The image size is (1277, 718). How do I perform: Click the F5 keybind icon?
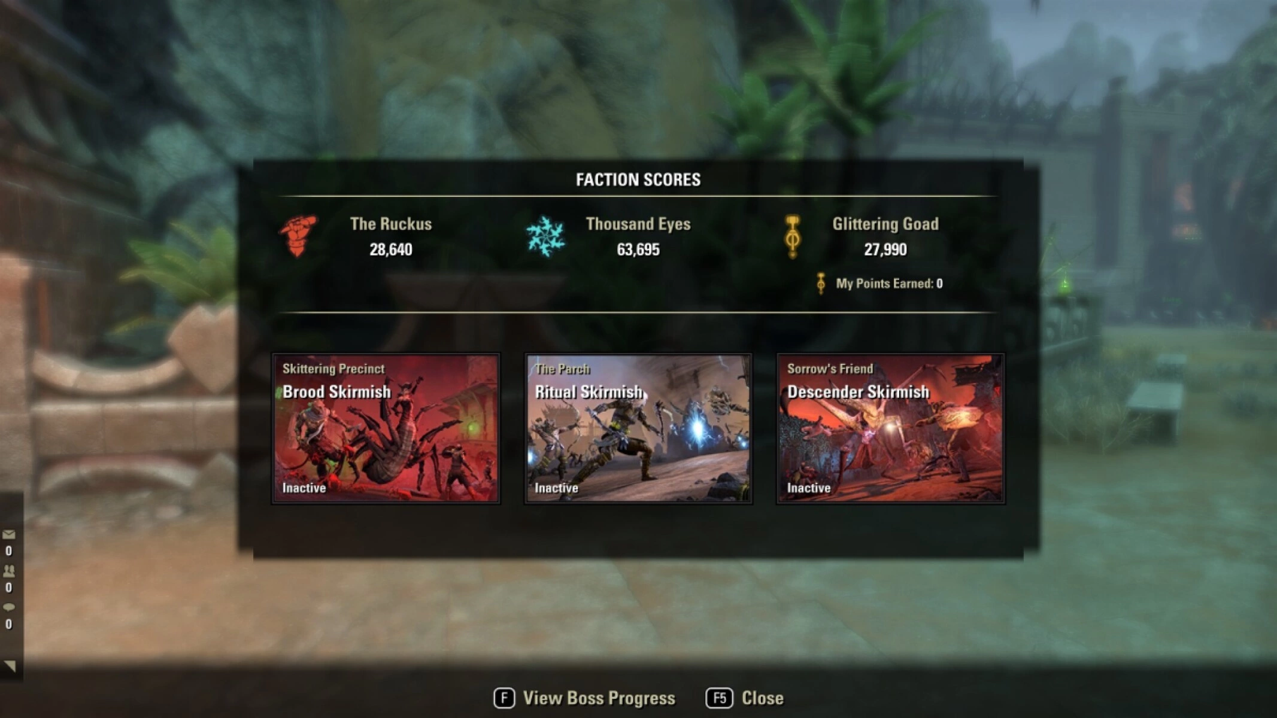pos(719,698)
